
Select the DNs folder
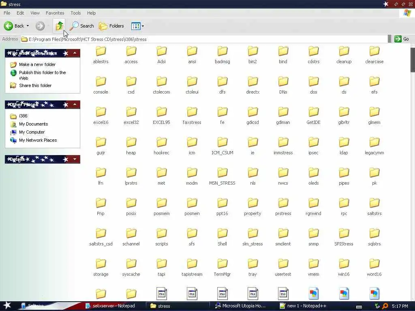(x=283, y=86)
